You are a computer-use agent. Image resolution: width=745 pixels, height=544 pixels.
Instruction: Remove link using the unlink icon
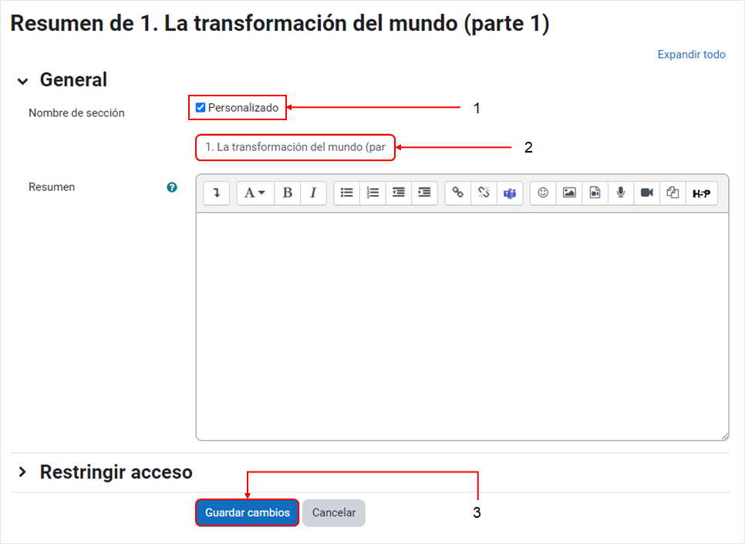pyautogui.click(x=484, y=193)
